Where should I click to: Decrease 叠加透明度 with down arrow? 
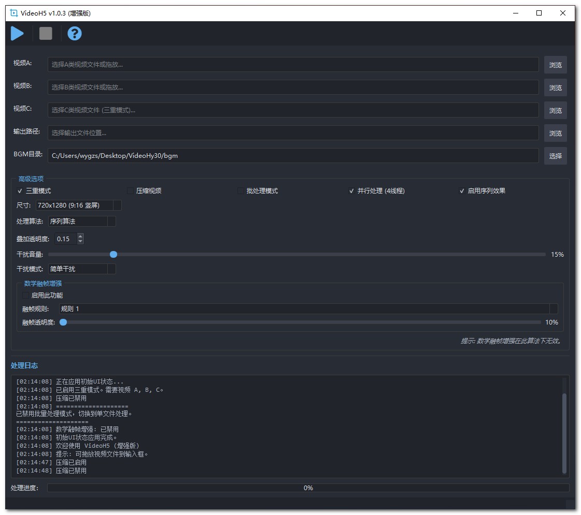[x=80, y=242]
